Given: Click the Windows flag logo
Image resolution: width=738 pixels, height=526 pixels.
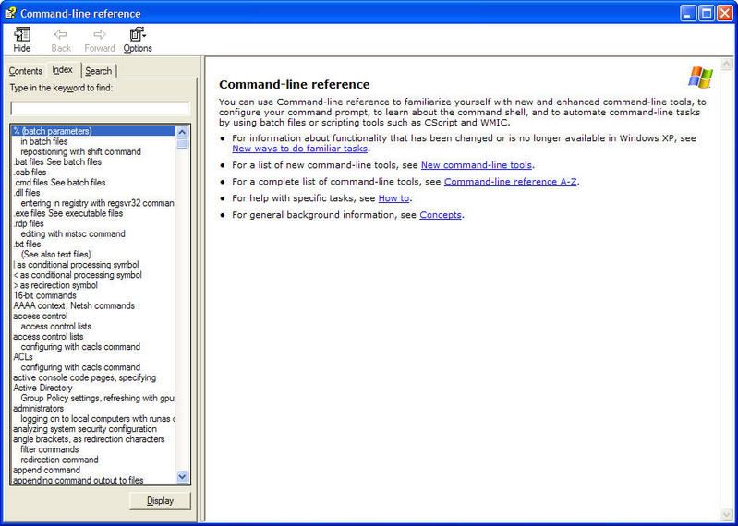Looking at the screenshot, I should (700, 78).
